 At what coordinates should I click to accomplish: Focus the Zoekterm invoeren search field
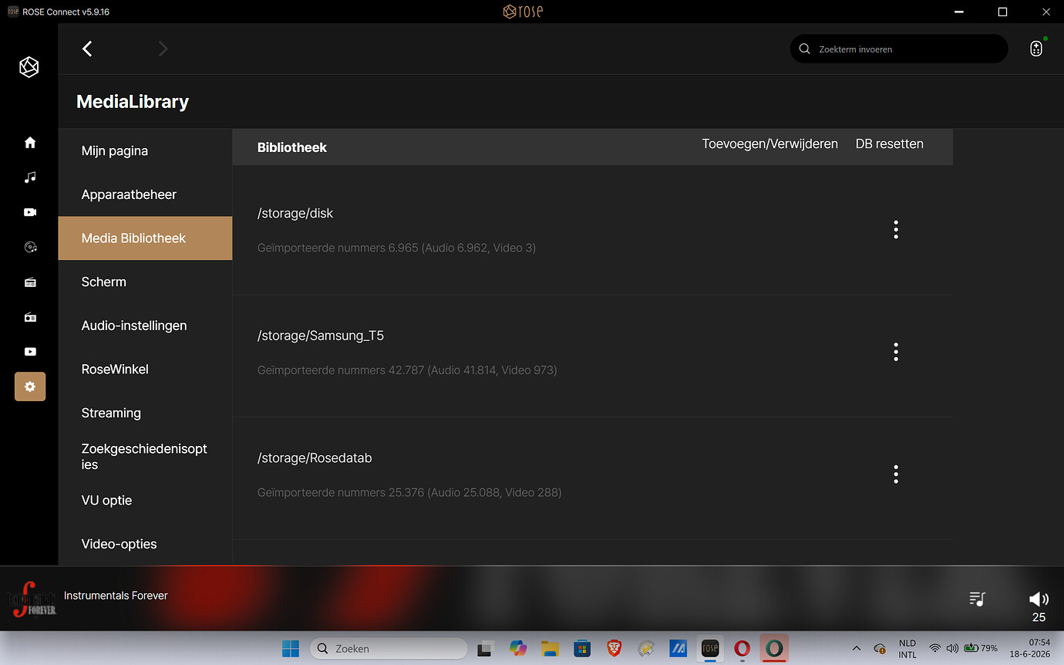899,49
